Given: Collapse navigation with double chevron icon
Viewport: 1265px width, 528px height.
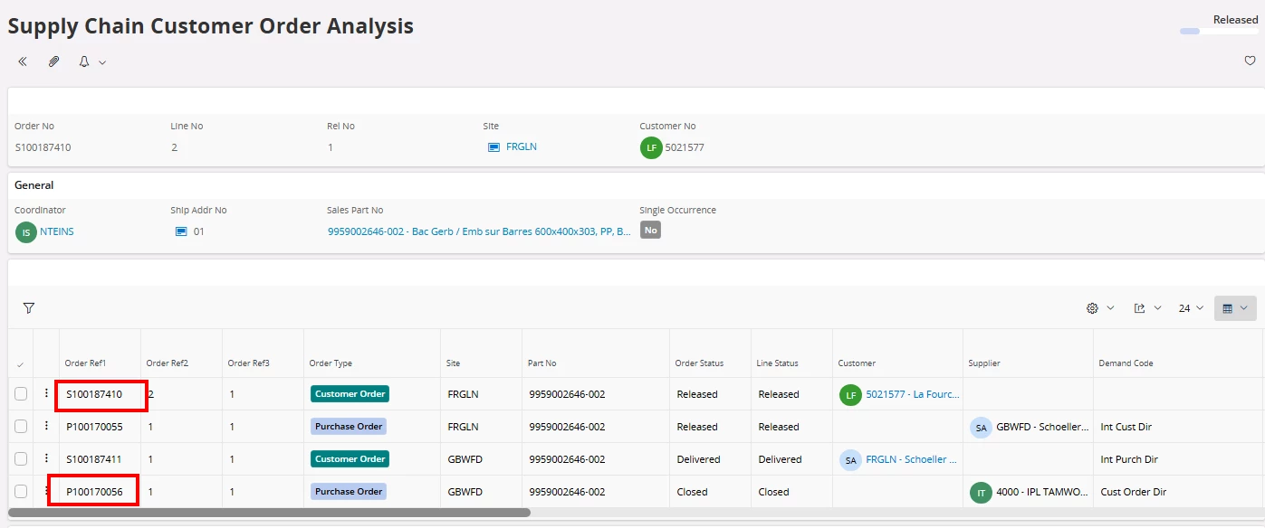Looking at the screenshot, I should pyautogui.click(x=23, y=62).
